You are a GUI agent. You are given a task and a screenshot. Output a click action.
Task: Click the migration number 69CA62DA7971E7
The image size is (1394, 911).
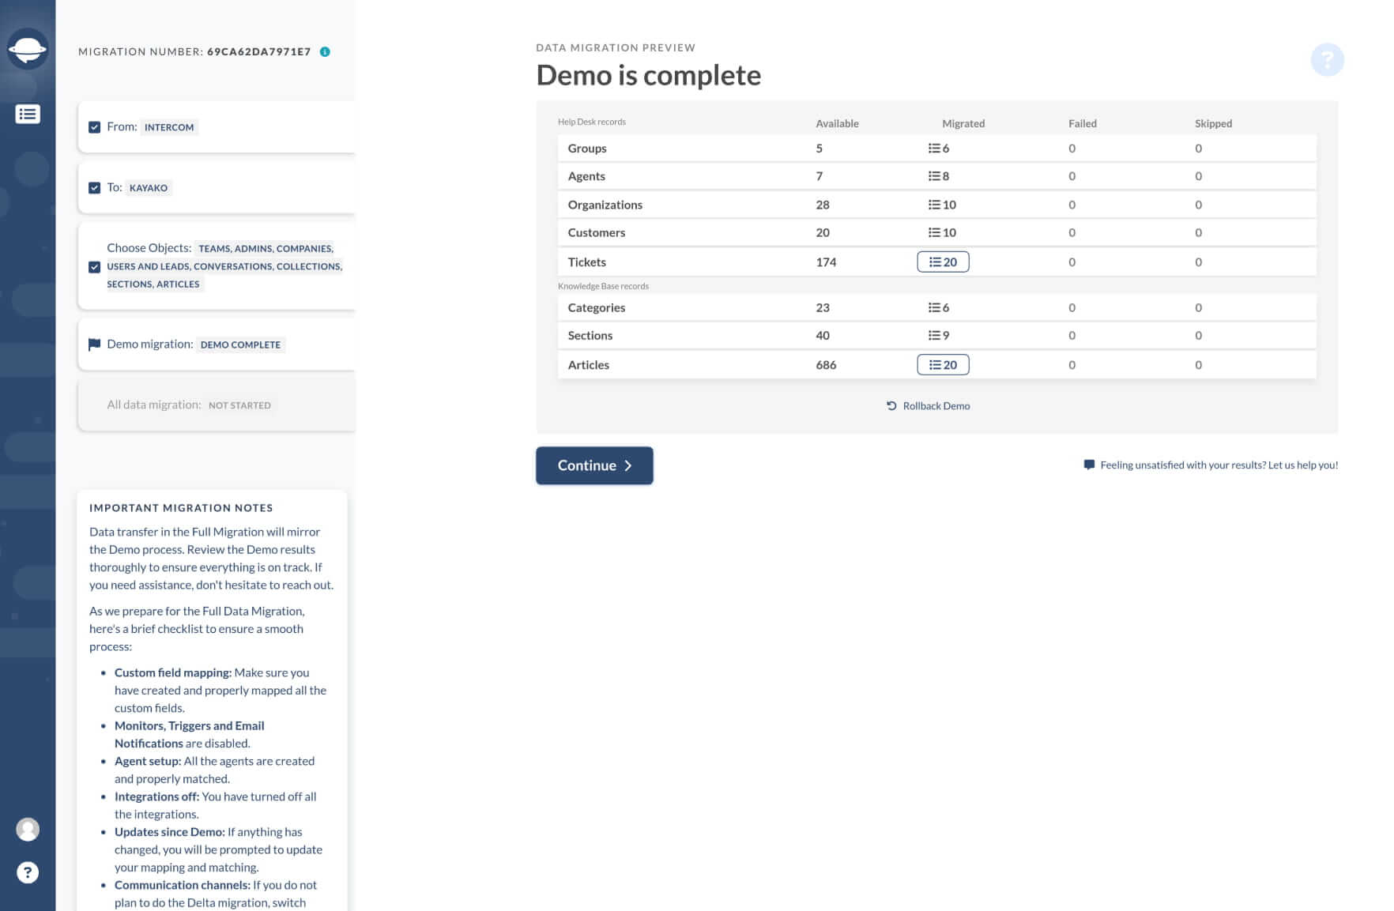pos(258,52)
